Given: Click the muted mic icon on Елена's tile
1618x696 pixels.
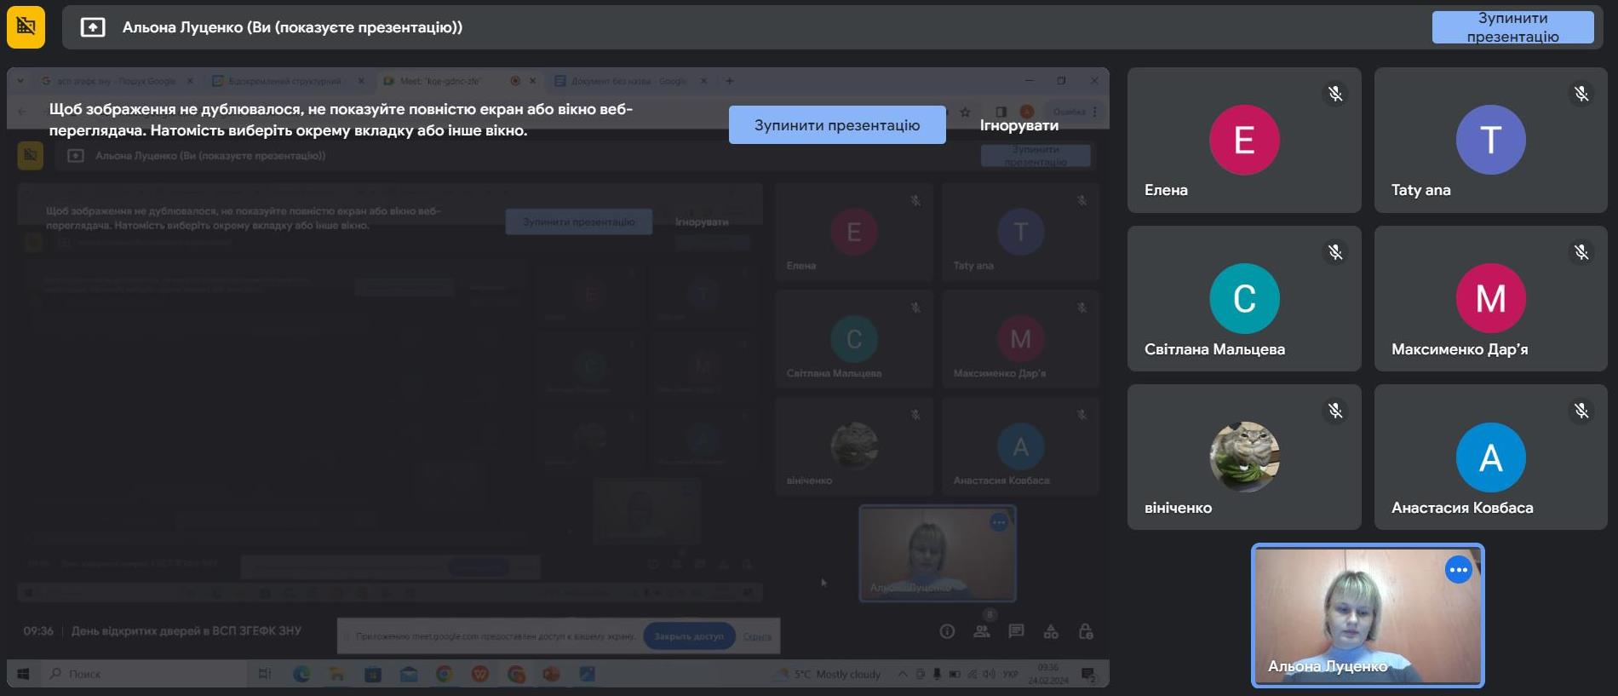Looking at the screenshot, I should [x=1335, y=94].
